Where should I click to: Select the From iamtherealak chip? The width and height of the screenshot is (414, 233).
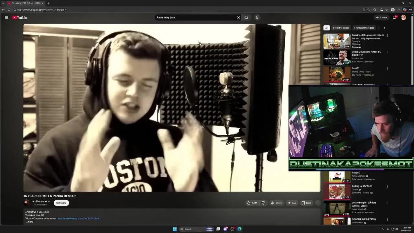click(364, 28)
